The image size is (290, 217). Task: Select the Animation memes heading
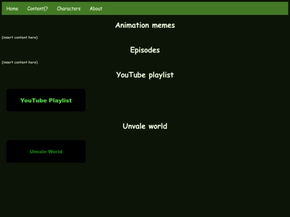click(x=145, y=25)
